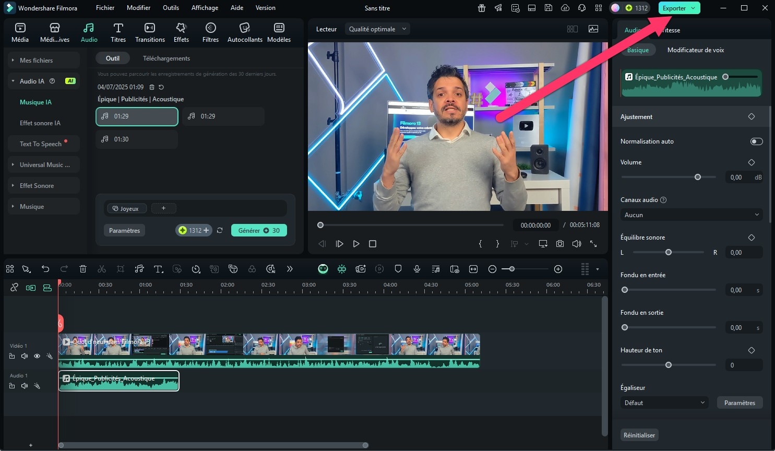Zoom out timeline with minus icon

[x=492, y=269]
